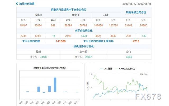Toggle the CAD投机性净头寸 legend series
Viewport: 169px width, 106px height.
(126, 69)
